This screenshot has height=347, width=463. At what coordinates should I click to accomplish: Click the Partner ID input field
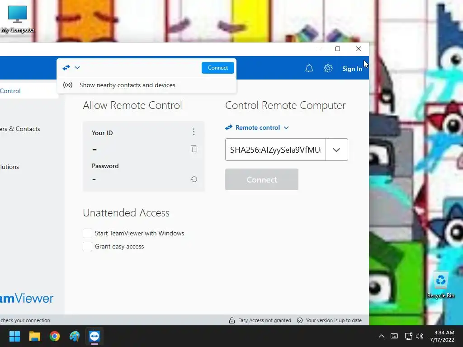[x=275, y=150]
